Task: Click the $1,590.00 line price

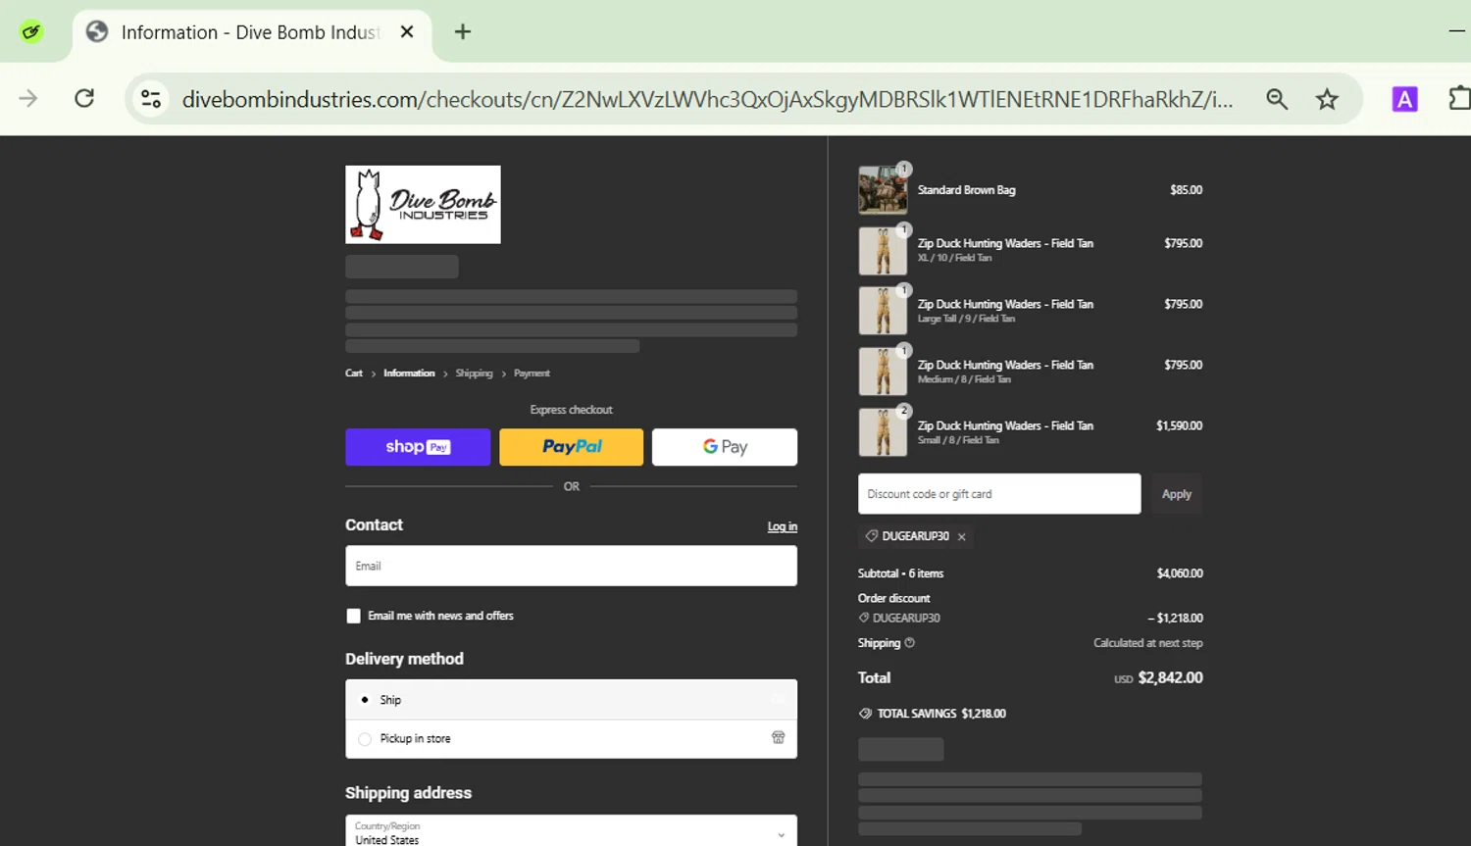Action: [1180, 425]
